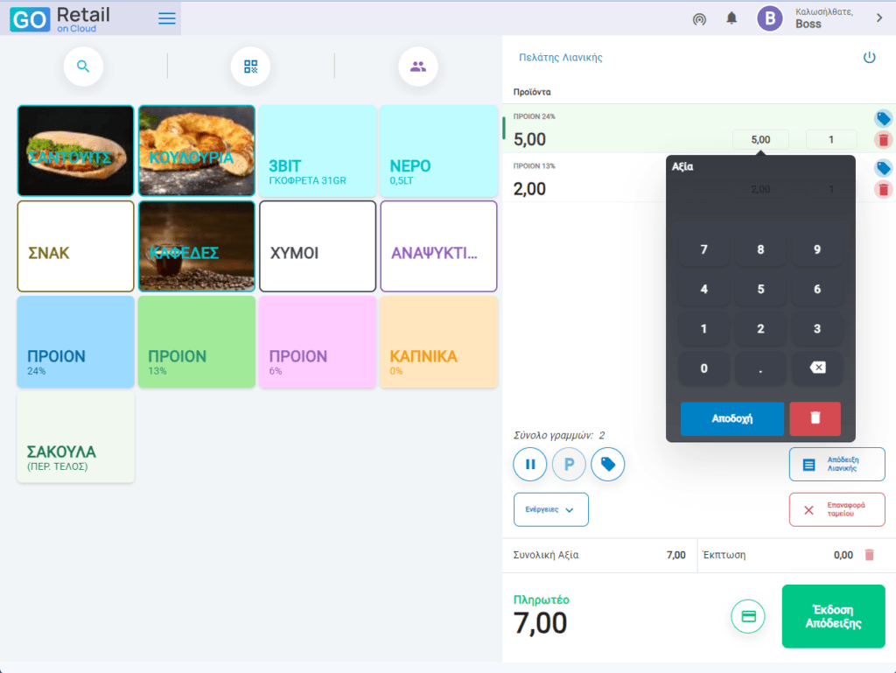Remove the discount with trash icon
The width and height of the screenshot is (896, 673).
pos(869,555)
